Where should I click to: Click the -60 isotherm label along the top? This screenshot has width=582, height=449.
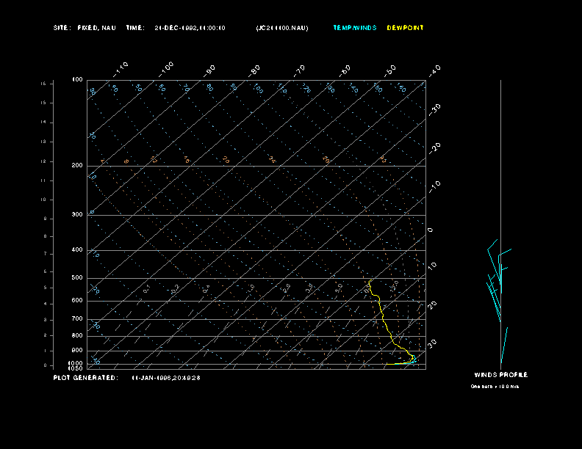pyautogui.click(x=345, y=70)
